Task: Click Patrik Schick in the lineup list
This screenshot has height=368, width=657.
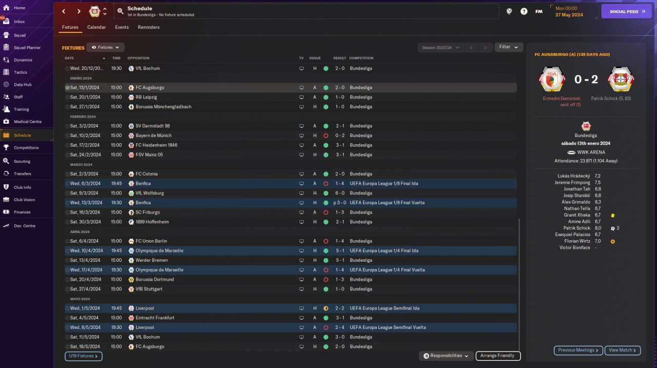Action: pyautogui.click(x=576, y=228)
